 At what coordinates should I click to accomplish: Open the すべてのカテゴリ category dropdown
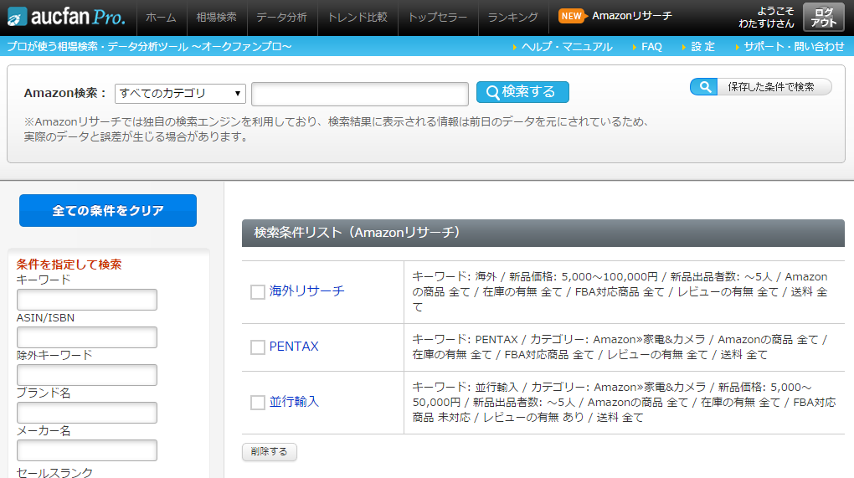coord(180,93)
